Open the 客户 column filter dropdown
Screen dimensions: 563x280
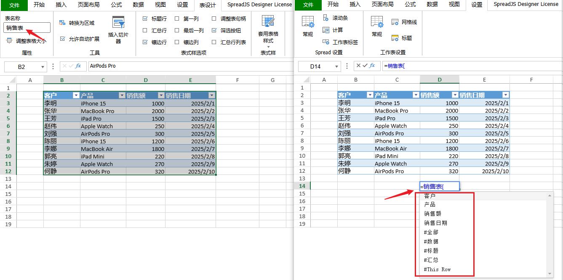(x=75, y=95)
